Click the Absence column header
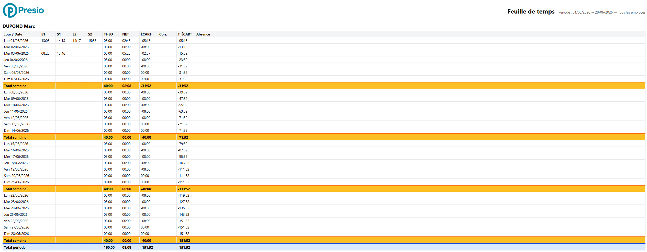Image resolution: width=647 pixels, height=252 pixels. point(203,34)
